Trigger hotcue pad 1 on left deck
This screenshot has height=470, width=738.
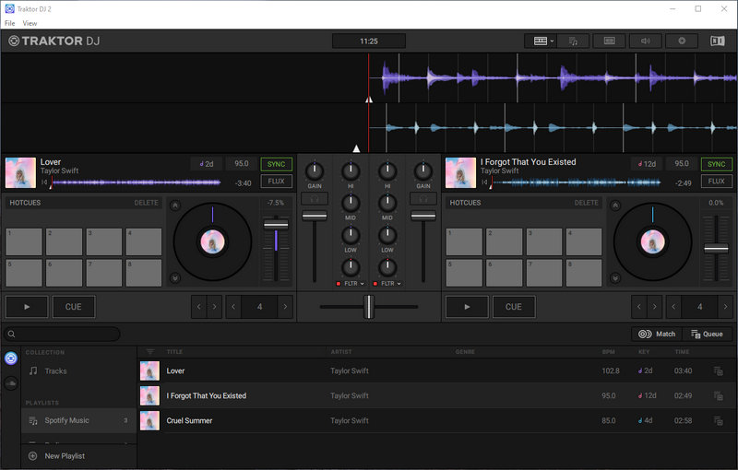(24, 241)
